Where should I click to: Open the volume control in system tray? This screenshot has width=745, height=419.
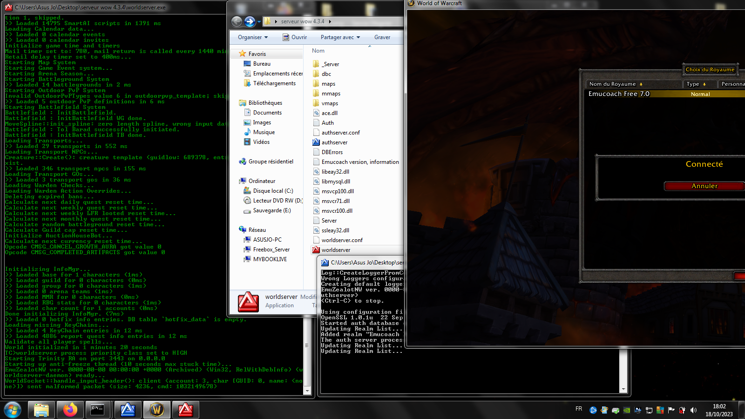coord(693,410)
